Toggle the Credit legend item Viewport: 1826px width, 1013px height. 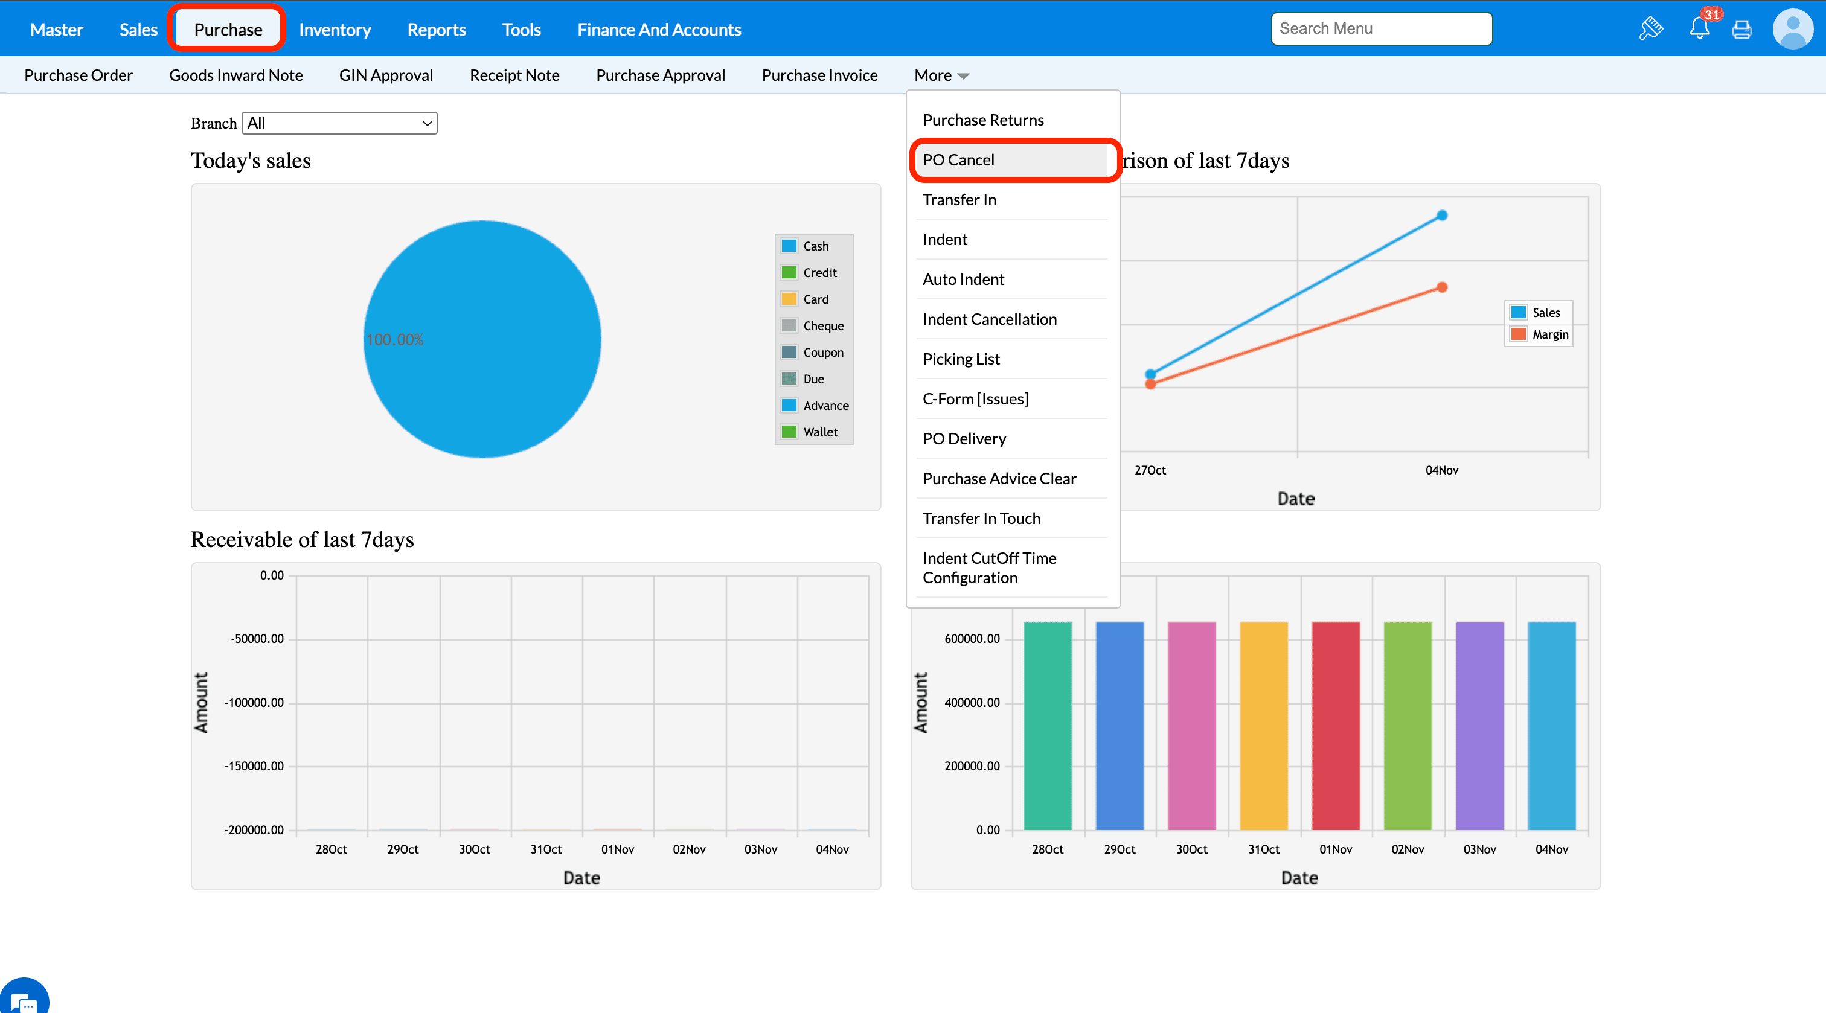tap(819, 273)
